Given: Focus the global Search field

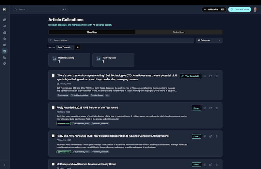Looking at the screenshot, I should 40,9.
